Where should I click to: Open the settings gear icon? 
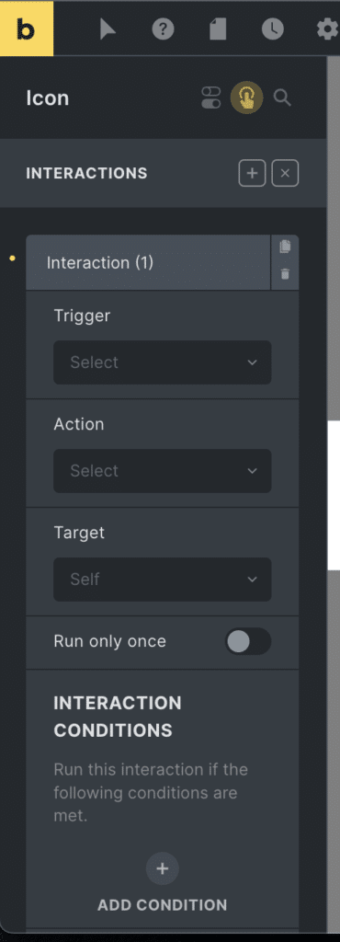coord(327,29)
